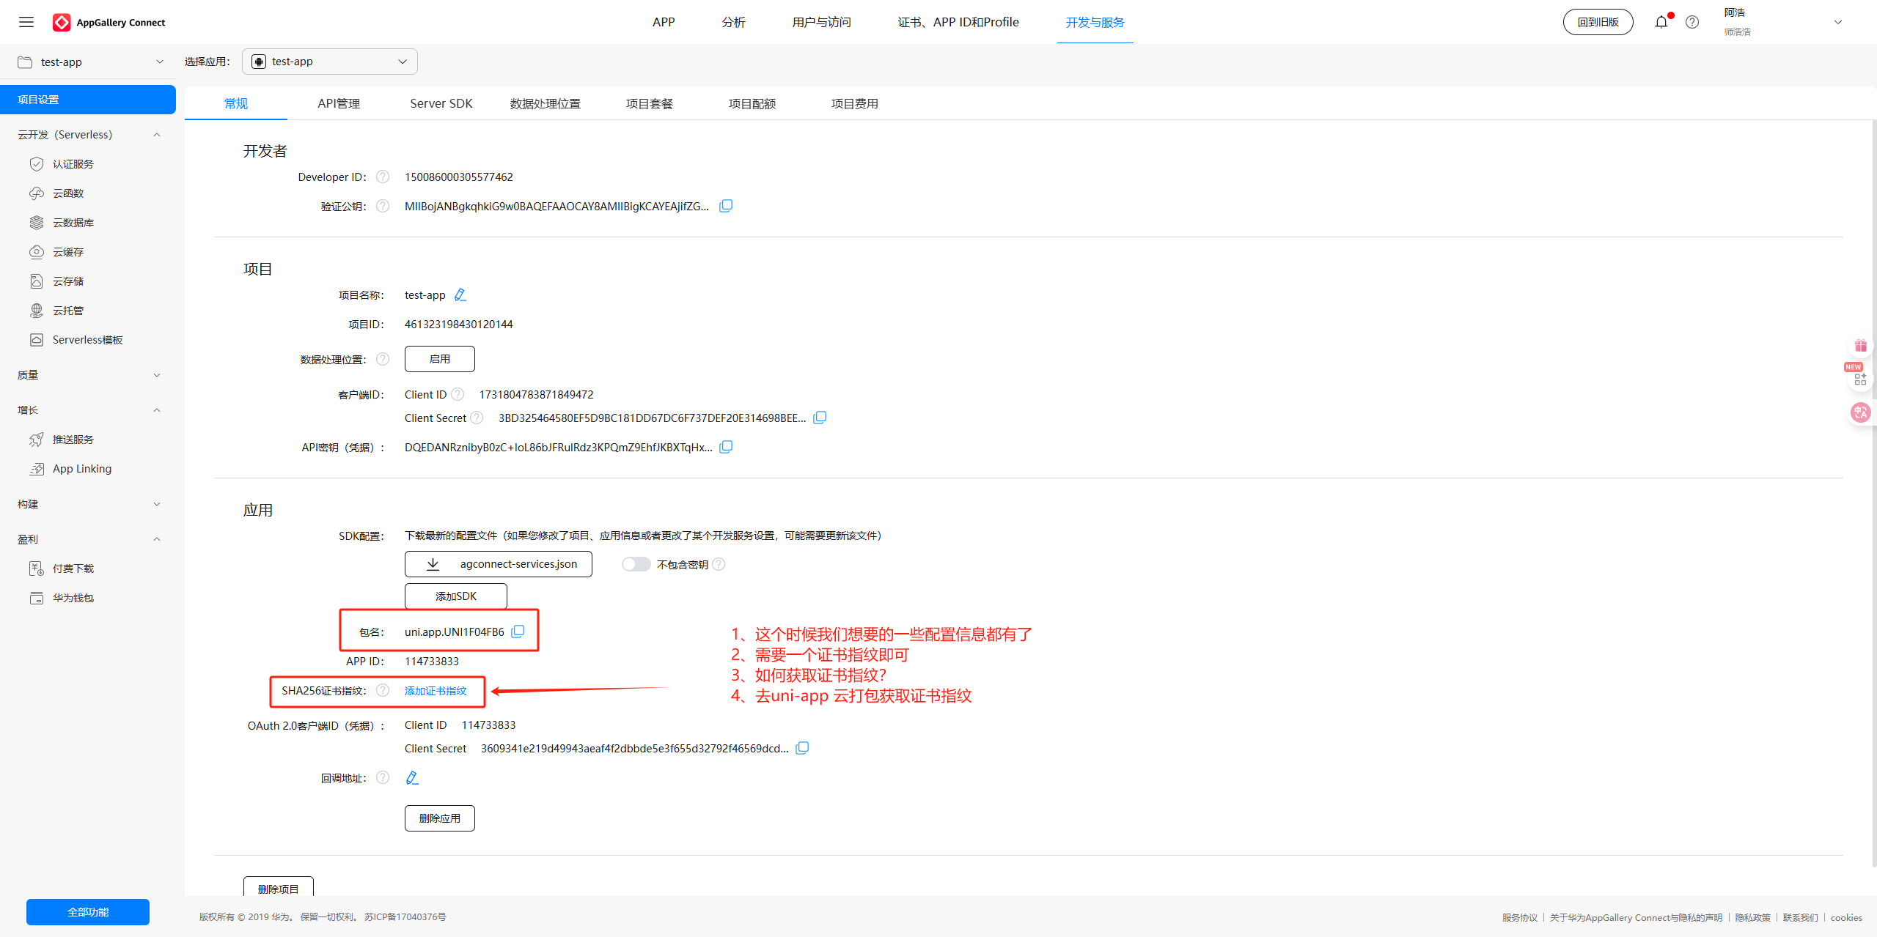The width and height of the screenshot is (1877, 937).
Task: Show help for project Client ID
Action: (458, 394)
